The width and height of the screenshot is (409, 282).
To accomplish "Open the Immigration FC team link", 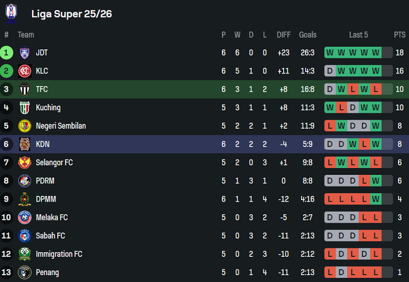I will point(59,254).
